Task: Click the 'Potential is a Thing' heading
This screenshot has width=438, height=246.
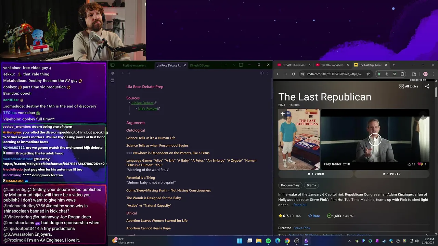Action: click(141, 178)
